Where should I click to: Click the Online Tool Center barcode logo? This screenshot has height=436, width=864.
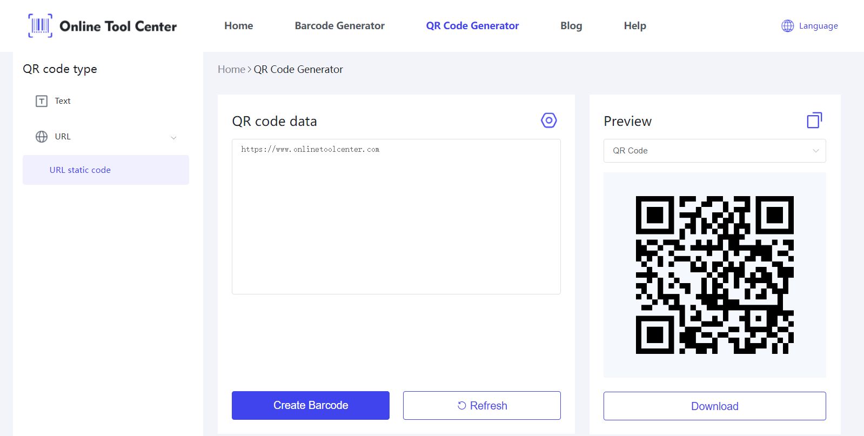click(41, 26)
